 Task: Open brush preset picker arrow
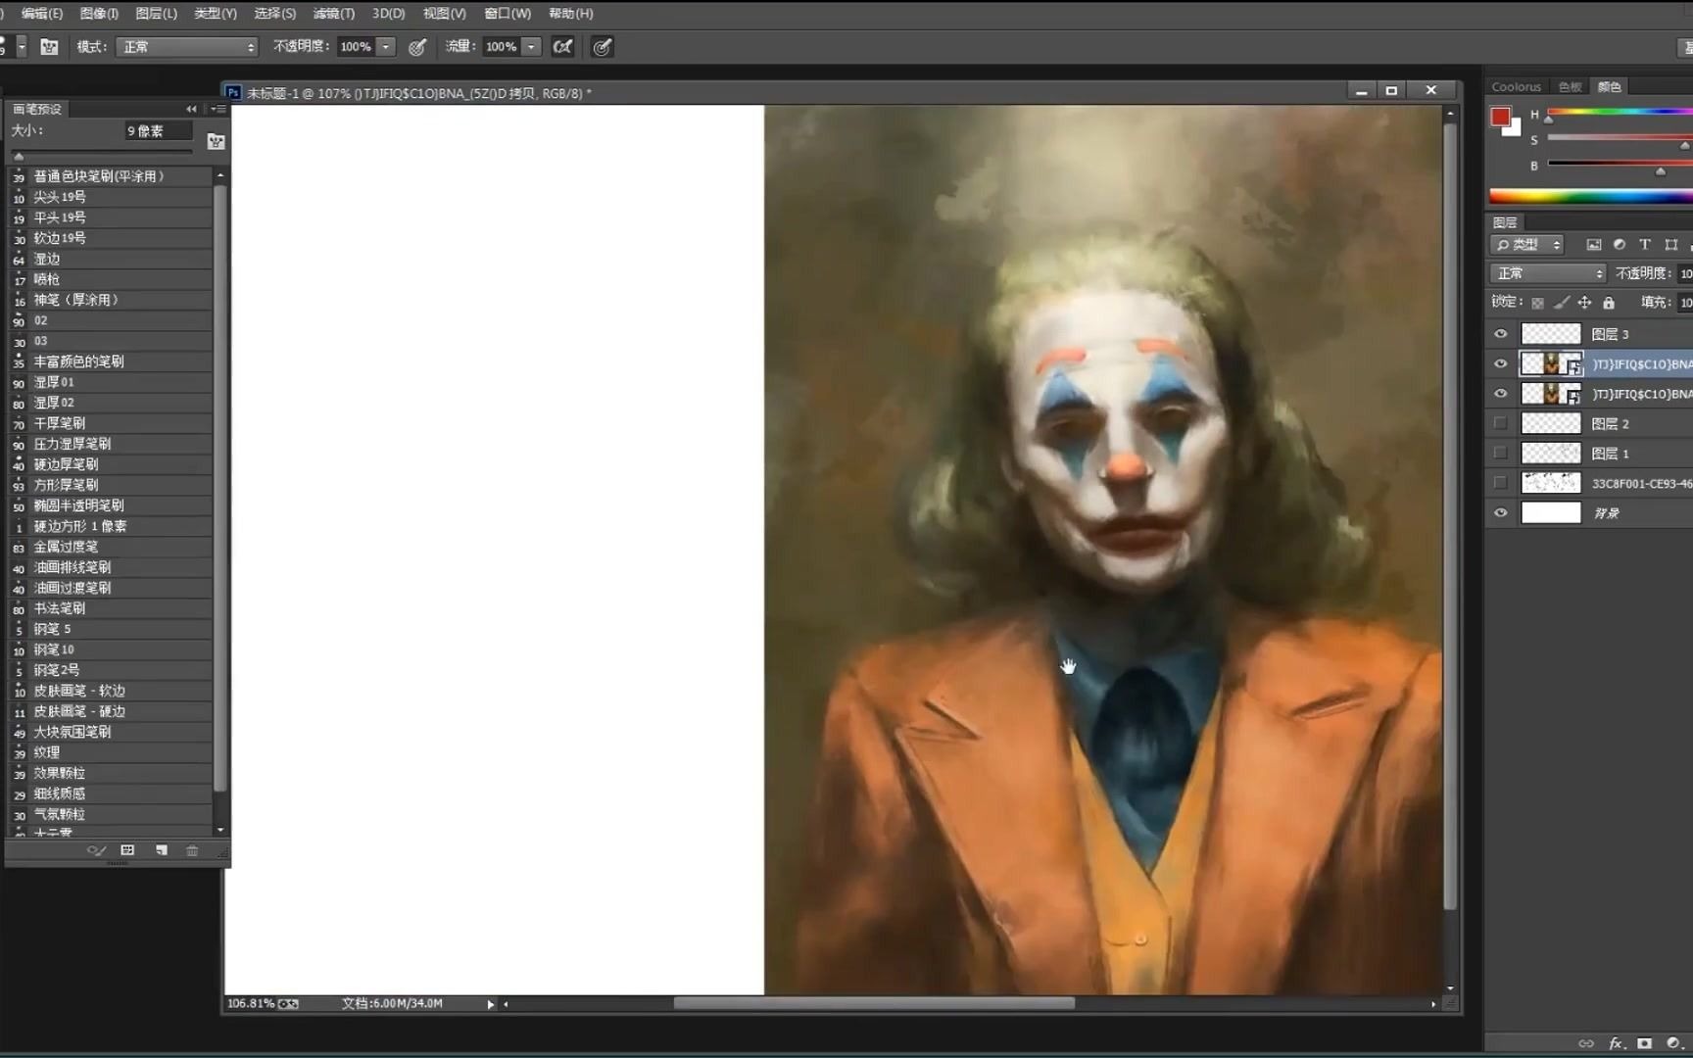click(21, 46)
